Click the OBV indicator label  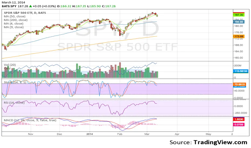[x=7, y=68]
